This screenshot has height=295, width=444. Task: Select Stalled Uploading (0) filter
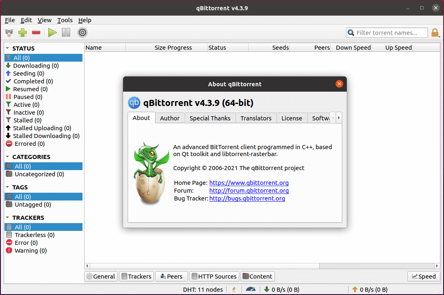pos(43,128)
